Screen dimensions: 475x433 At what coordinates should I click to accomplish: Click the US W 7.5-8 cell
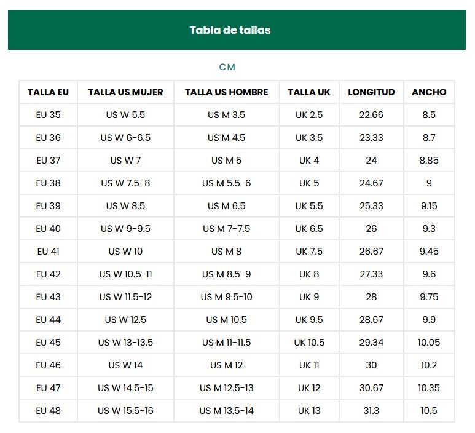[x=125, y=183]
